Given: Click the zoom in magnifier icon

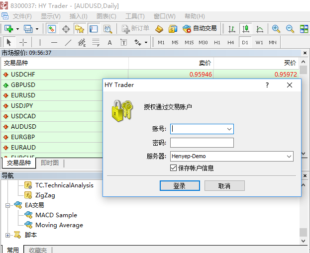Looking at the screenshot, I should 276,29.
